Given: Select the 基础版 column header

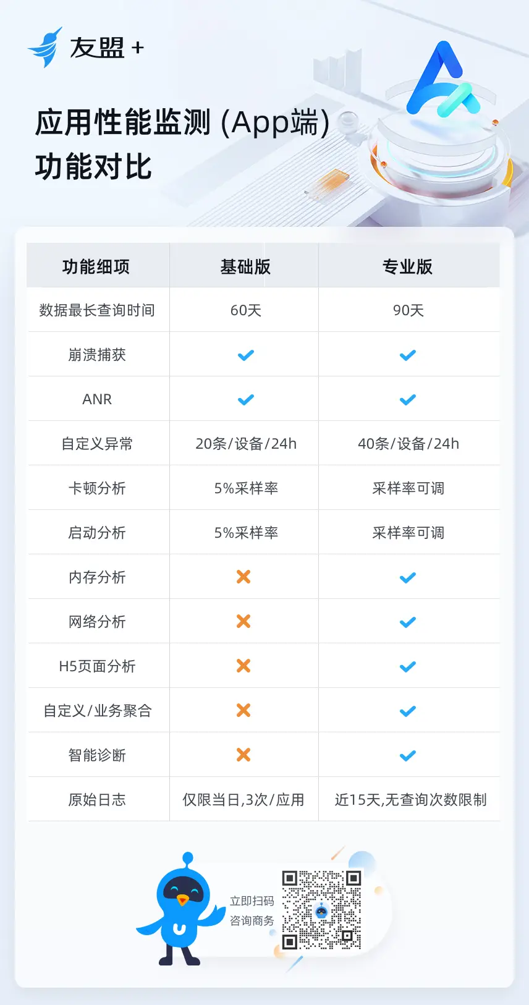Looking at the screenshot, I should point(245,266).
